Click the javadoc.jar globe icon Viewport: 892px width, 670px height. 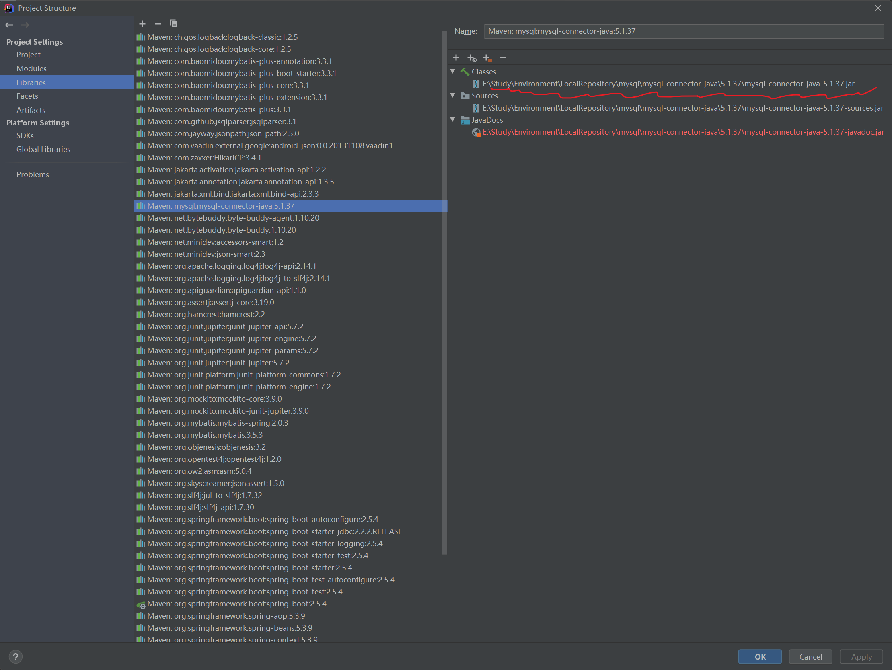coord(476,132)
